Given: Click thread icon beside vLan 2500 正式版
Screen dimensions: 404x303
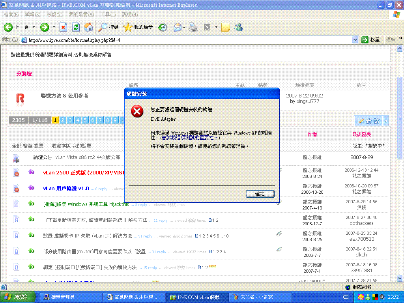Looking at the screenshot, I should click(16, 172).
